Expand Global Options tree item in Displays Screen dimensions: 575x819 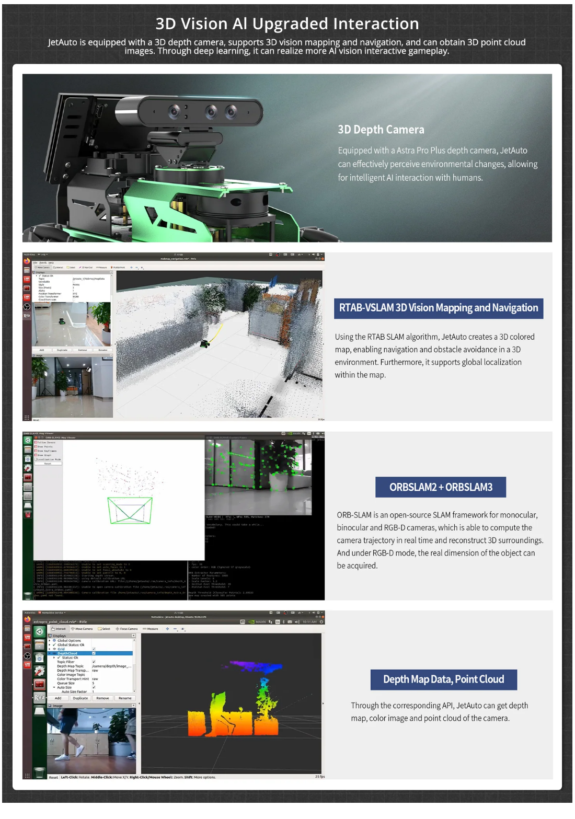50,640
